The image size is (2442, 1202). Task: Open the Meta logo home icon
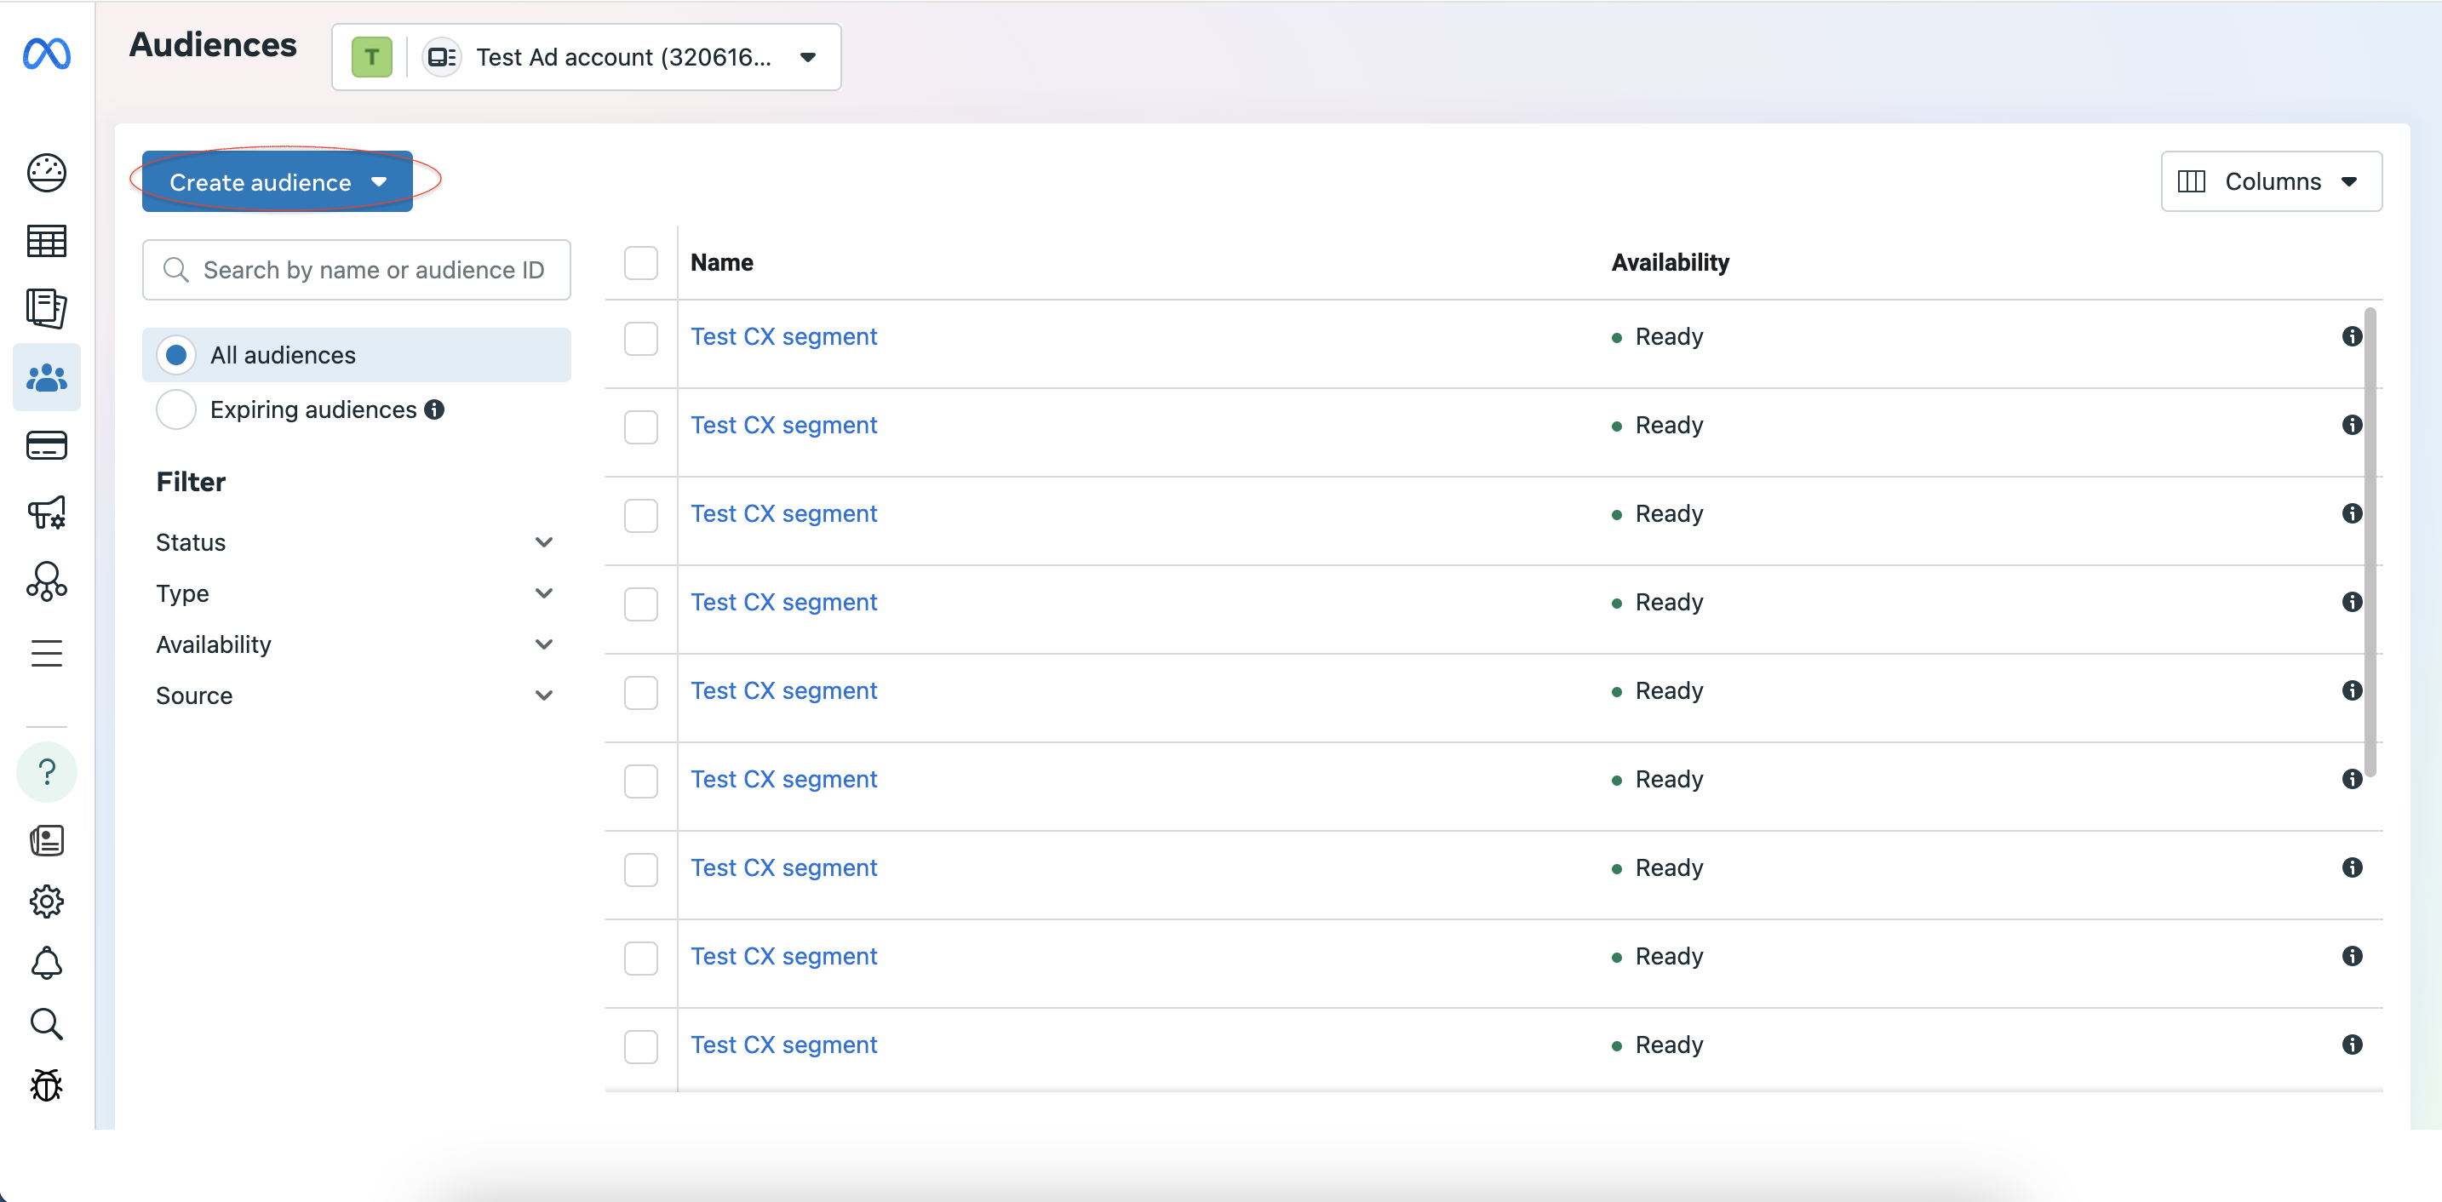(47, 54)
